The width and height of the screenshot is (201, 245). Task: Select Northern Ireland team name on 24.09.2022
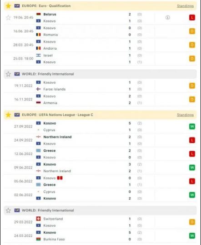tap(57, 137)
